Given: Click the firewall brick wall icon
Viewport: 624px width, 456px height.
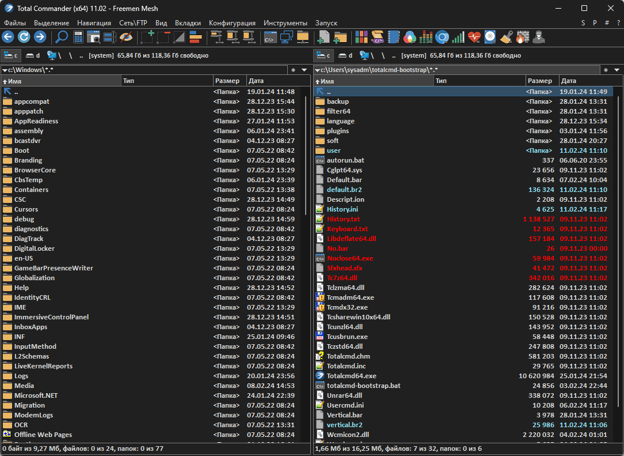Looking at the screenshot, I should (x=522, y=37).
